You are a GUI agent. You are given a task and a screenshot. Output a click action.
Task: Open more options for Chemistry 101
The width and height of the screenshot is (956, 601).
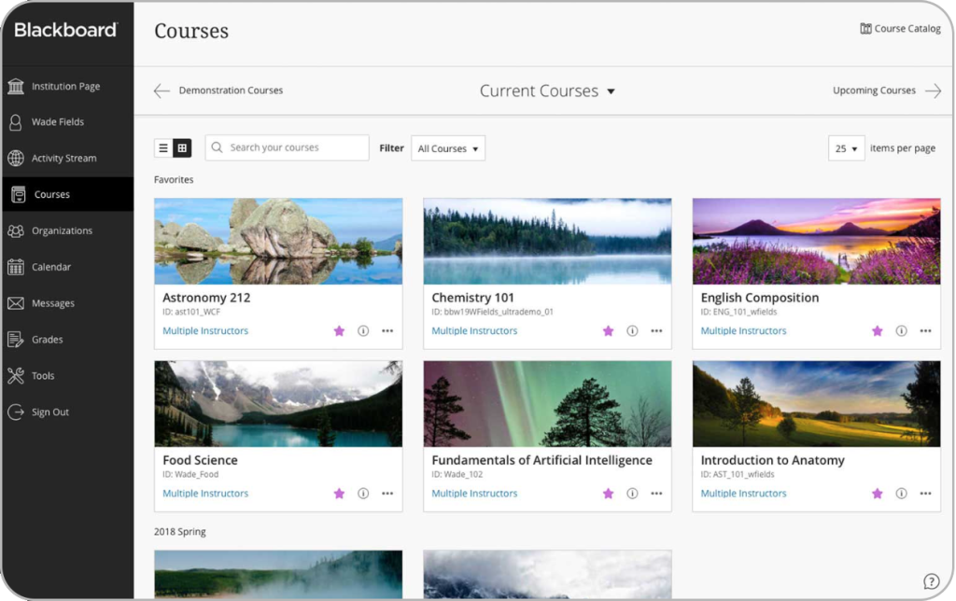pos(656,331)
